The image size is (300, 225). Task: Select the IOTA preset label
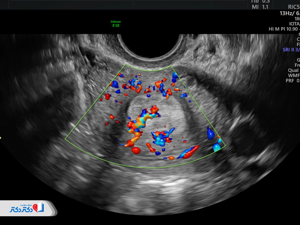click(294, 24)
